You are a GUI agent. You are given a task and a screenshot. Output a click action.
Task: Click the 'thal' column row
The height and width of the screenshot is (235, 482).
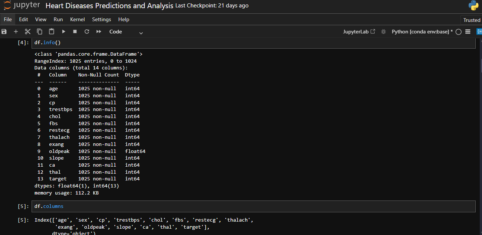tap(88, 172)
